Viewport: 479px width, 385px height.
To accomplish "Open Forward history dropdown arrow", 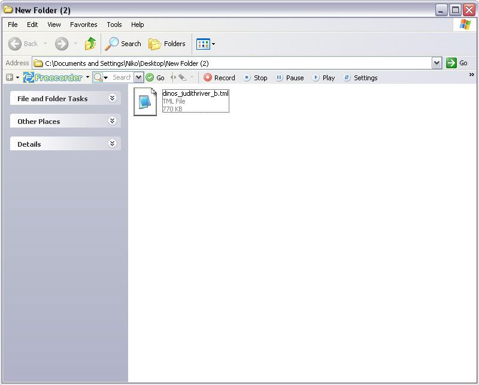I will [75, 44].
